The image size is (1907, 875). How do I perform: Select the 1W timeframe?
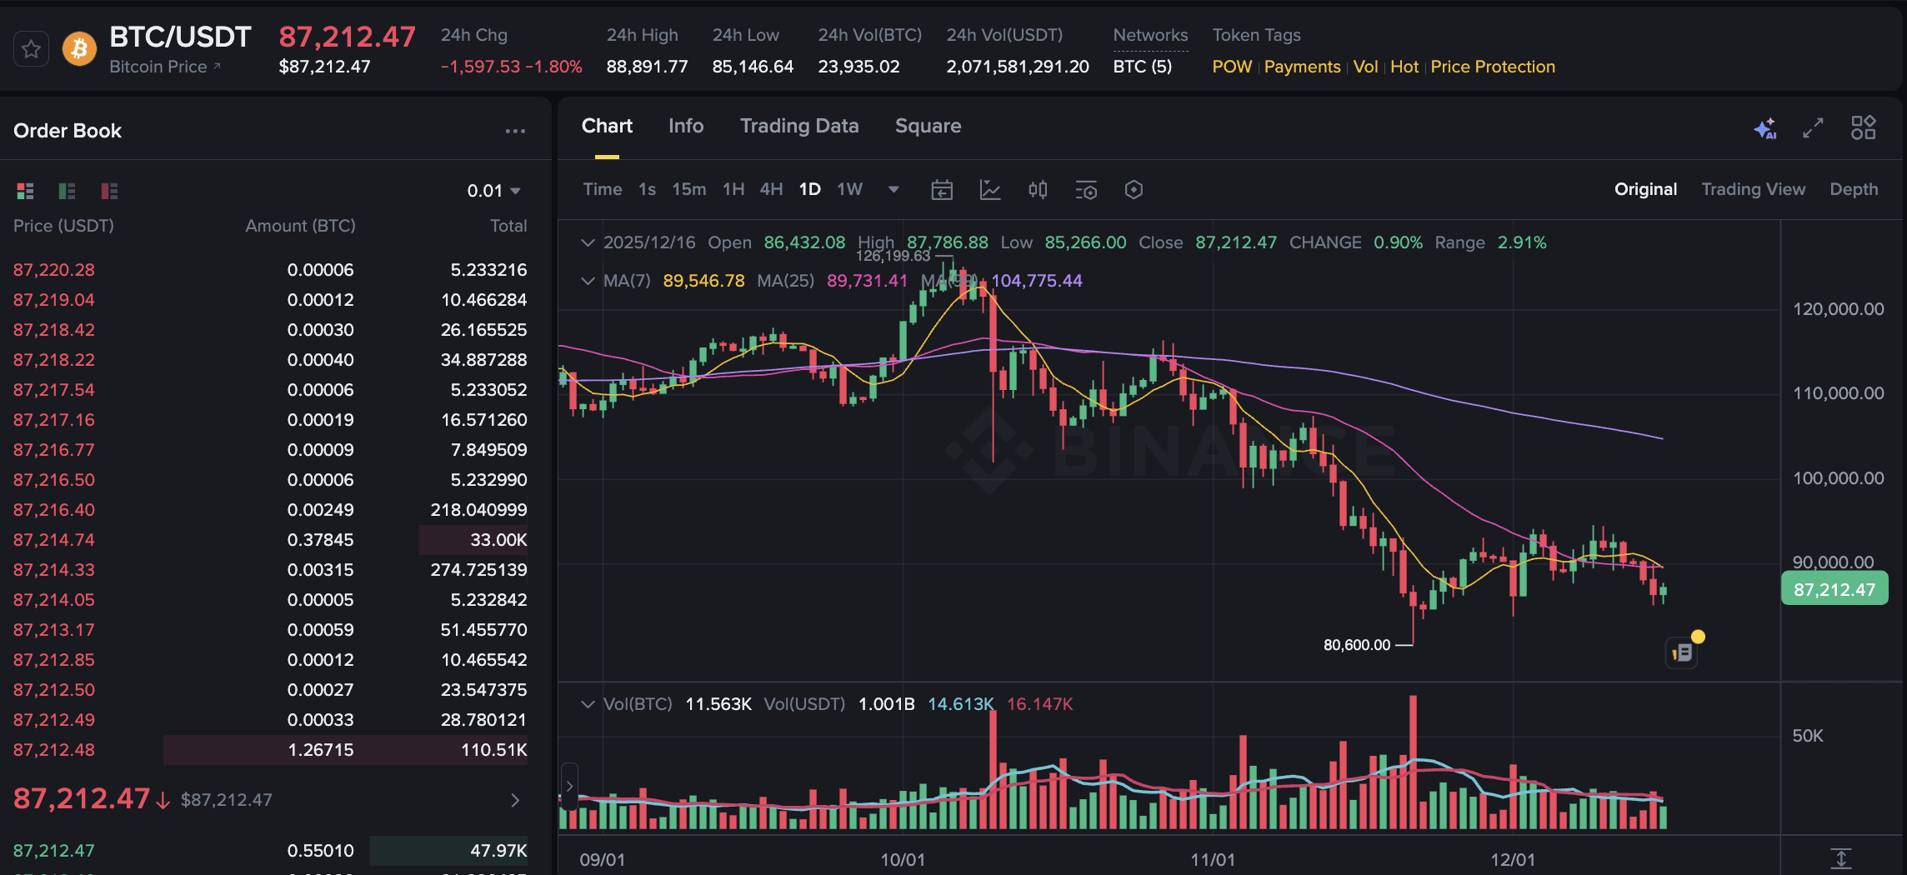click(x=849, y=189)
